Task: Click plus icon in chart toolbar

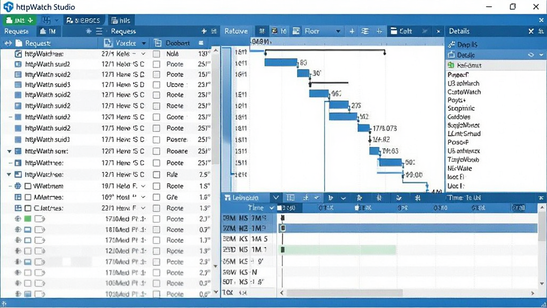Action: click(x=352, y=31)
